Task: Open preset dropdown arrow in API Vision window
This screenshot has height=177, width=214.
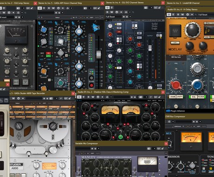Action: (x=62, y=13)
